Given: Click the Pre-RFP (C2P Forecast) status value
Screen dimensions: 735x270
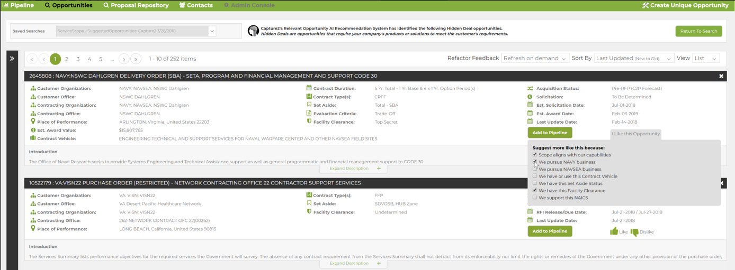Looking at the screenshot, I should [x=637, y=88].
